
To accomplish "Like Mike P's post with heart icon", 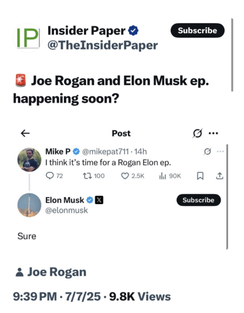I will 125,176.
